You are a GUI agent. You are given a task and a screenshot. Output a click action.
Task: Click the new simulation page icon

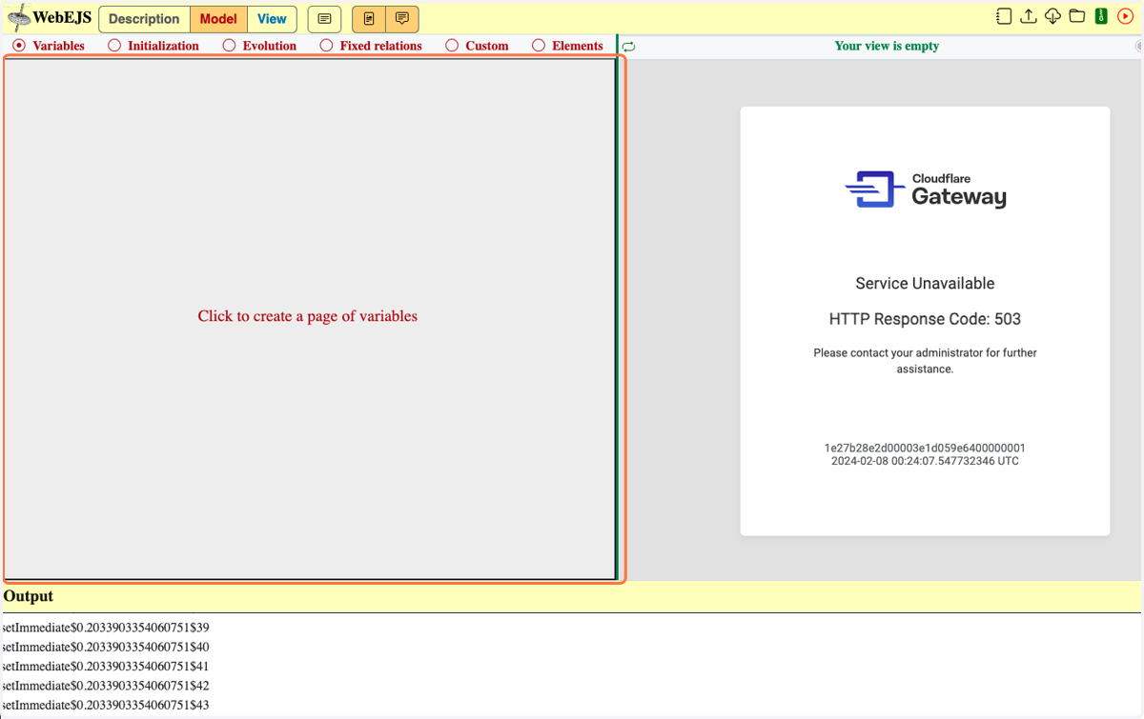pos(1004,16)
